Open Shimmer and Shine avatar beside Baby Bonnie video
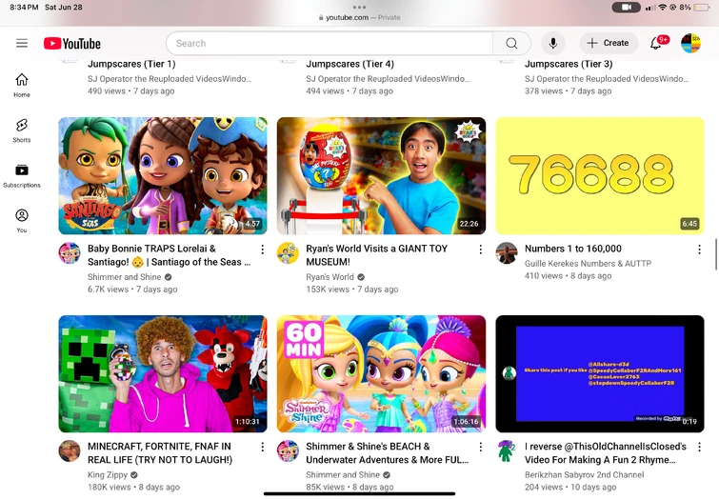The height and width of the screenshot is (500, 719). pyautogui.click(x=70, y=253)
